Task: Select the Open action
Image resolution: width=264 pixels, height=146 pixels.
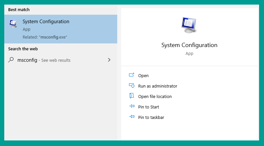Action: coord(143,76)
